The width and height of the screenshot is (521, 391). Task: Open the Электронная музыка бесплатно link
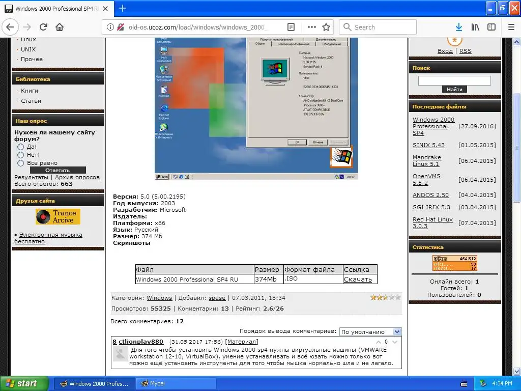tap(48, 238)
